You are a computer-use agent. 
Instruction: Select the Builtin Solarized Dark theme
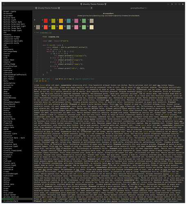[14, 24]
